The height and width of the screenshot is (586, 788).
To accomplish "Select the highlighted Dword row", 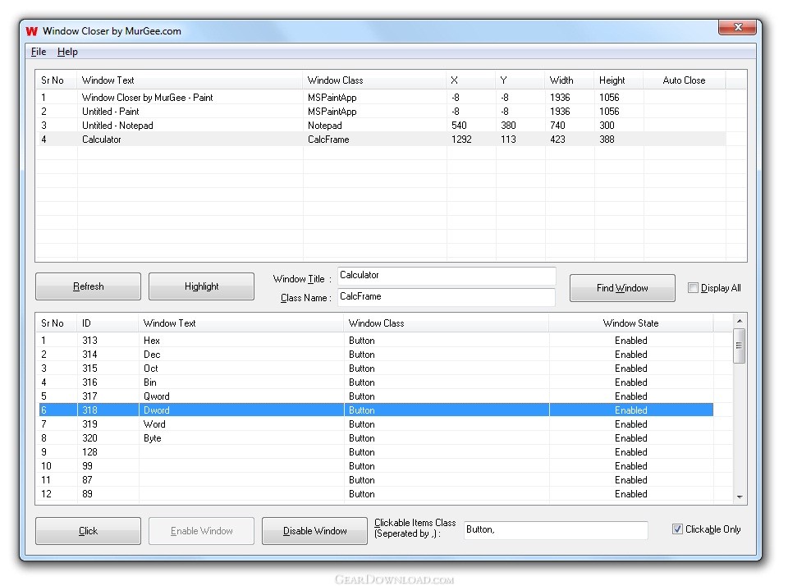I will point(376,410).
